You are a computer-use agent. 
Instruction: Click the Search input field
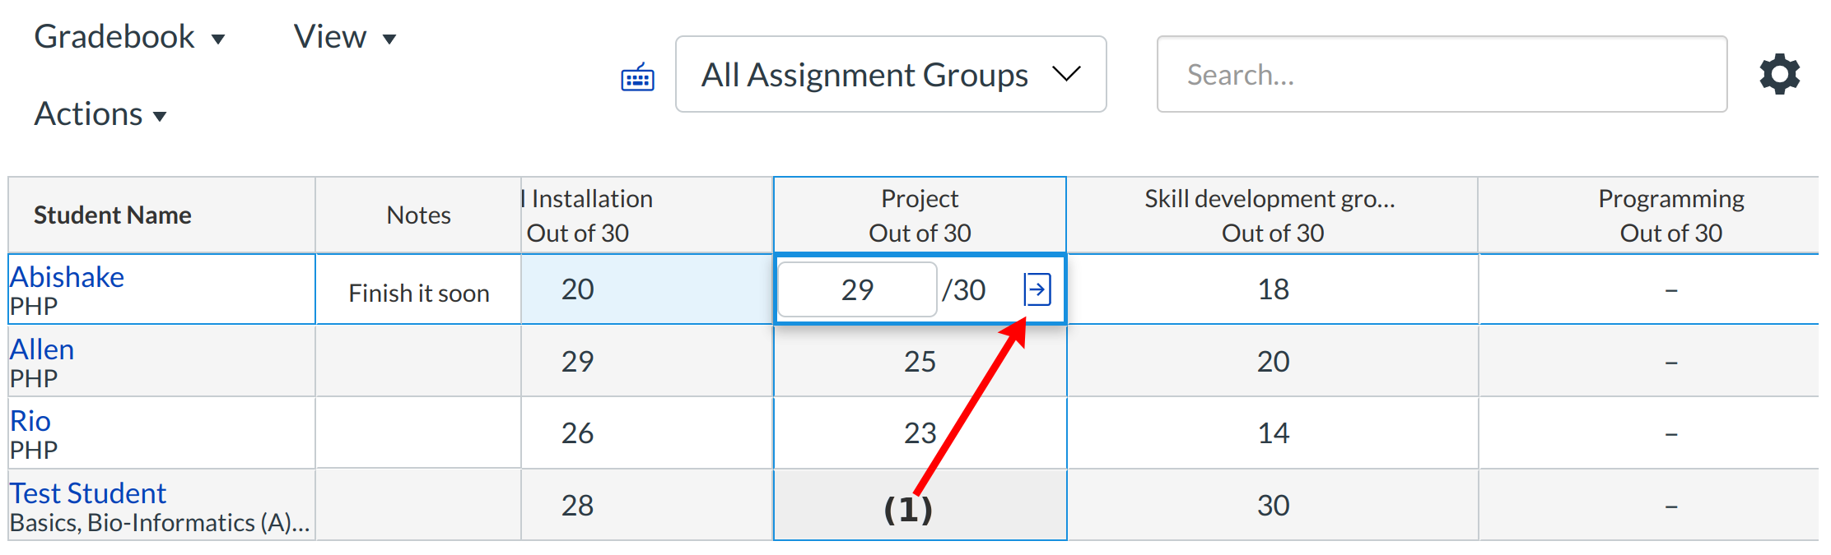pyautogui.click(x=1441, y=75)
